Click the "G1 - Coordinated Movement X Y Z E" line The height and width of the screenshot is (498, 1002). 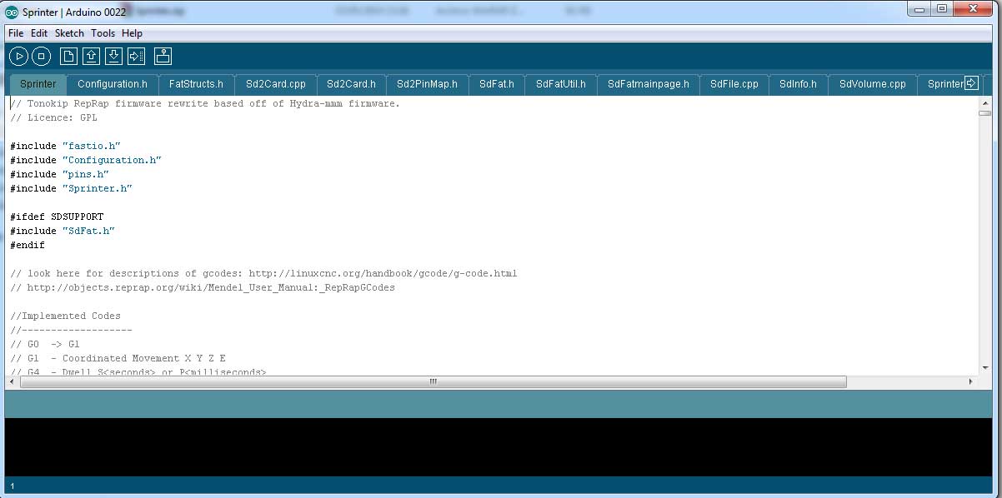[x=118, y=358]
